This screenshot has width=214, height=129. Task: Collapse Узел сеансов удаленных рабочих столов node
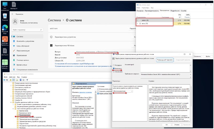[x=13, y=109]
